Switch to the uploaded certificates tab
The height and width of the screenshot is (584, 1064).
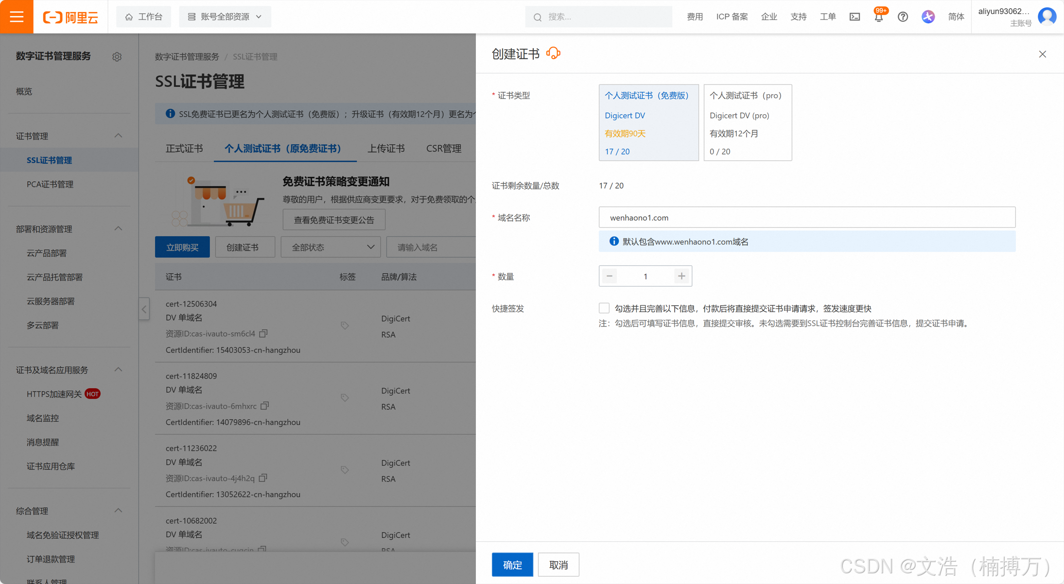(x=385, y=149)
